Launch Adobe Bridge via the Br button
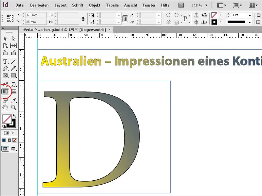This screenshot has width=262, height=196. click(181, 5)
